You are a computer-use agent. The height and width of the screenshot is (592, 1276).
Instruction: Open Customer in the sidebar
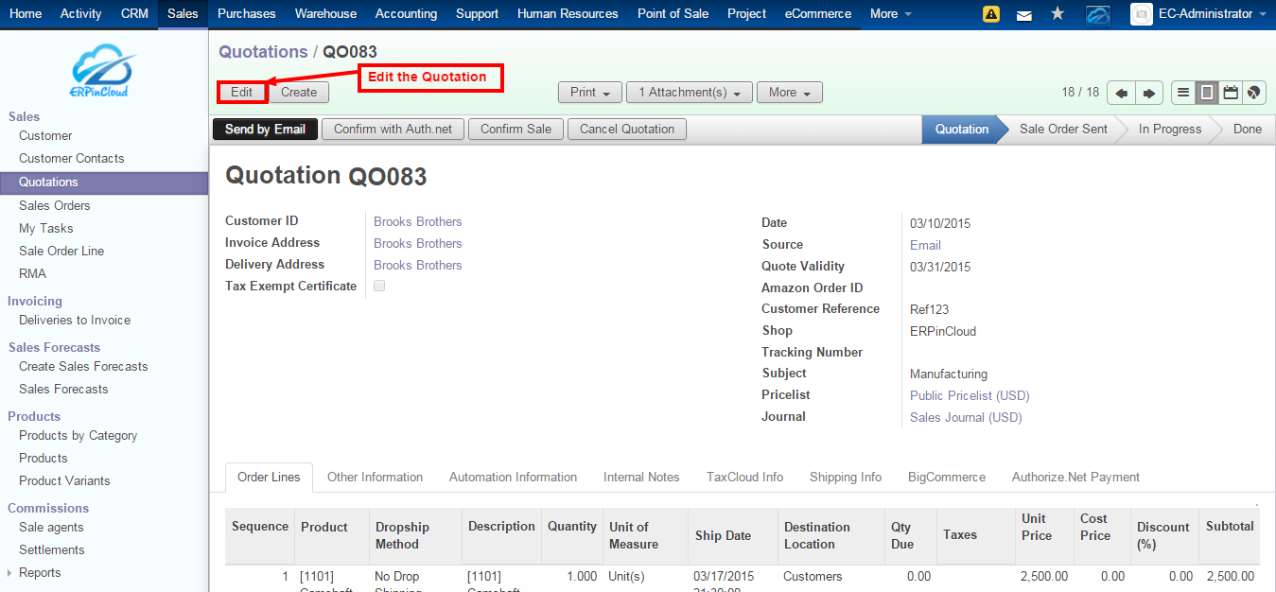pyautogui.click(x=45, y=136)
